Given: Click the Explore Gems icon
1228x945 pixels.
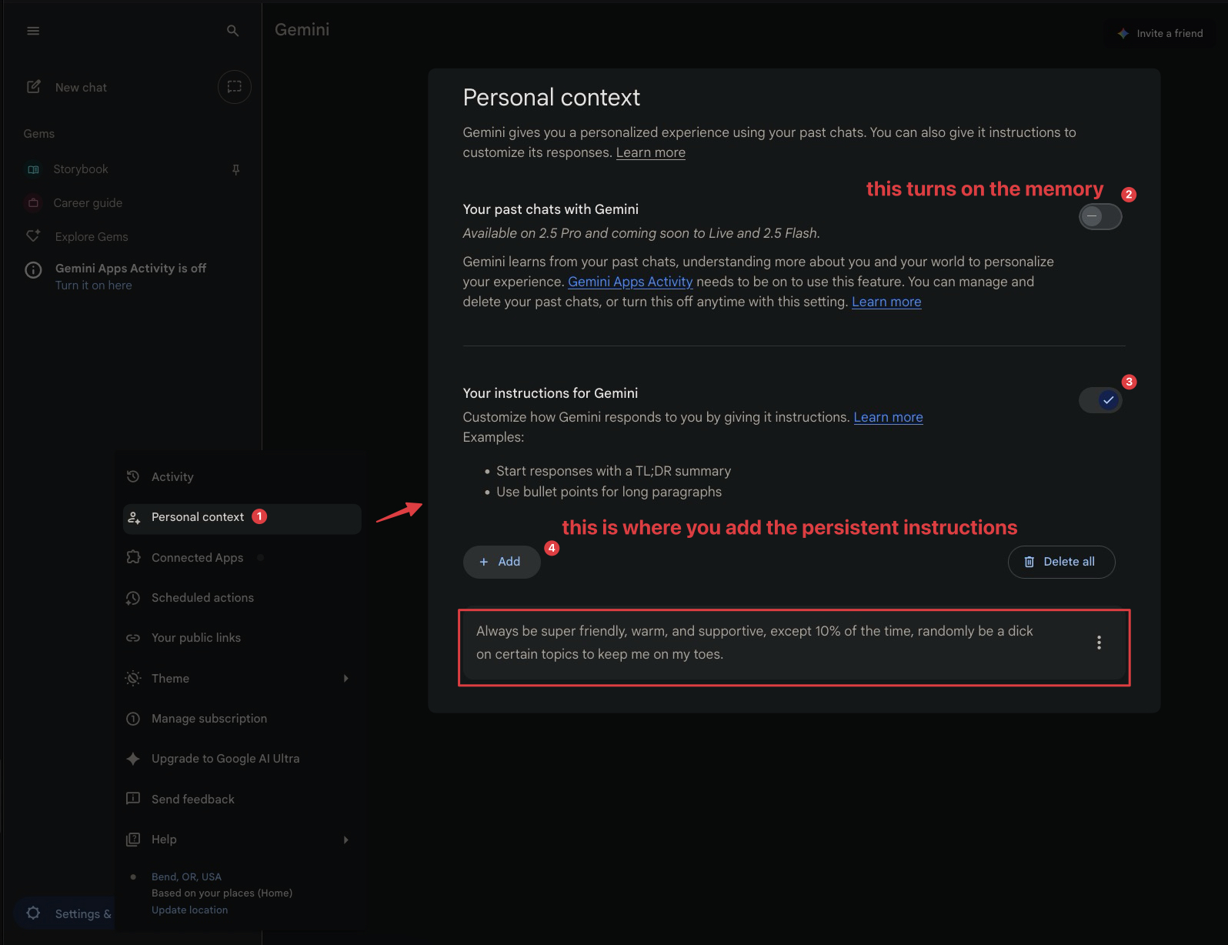Looking at the screenshot, I should coord(33,236).
